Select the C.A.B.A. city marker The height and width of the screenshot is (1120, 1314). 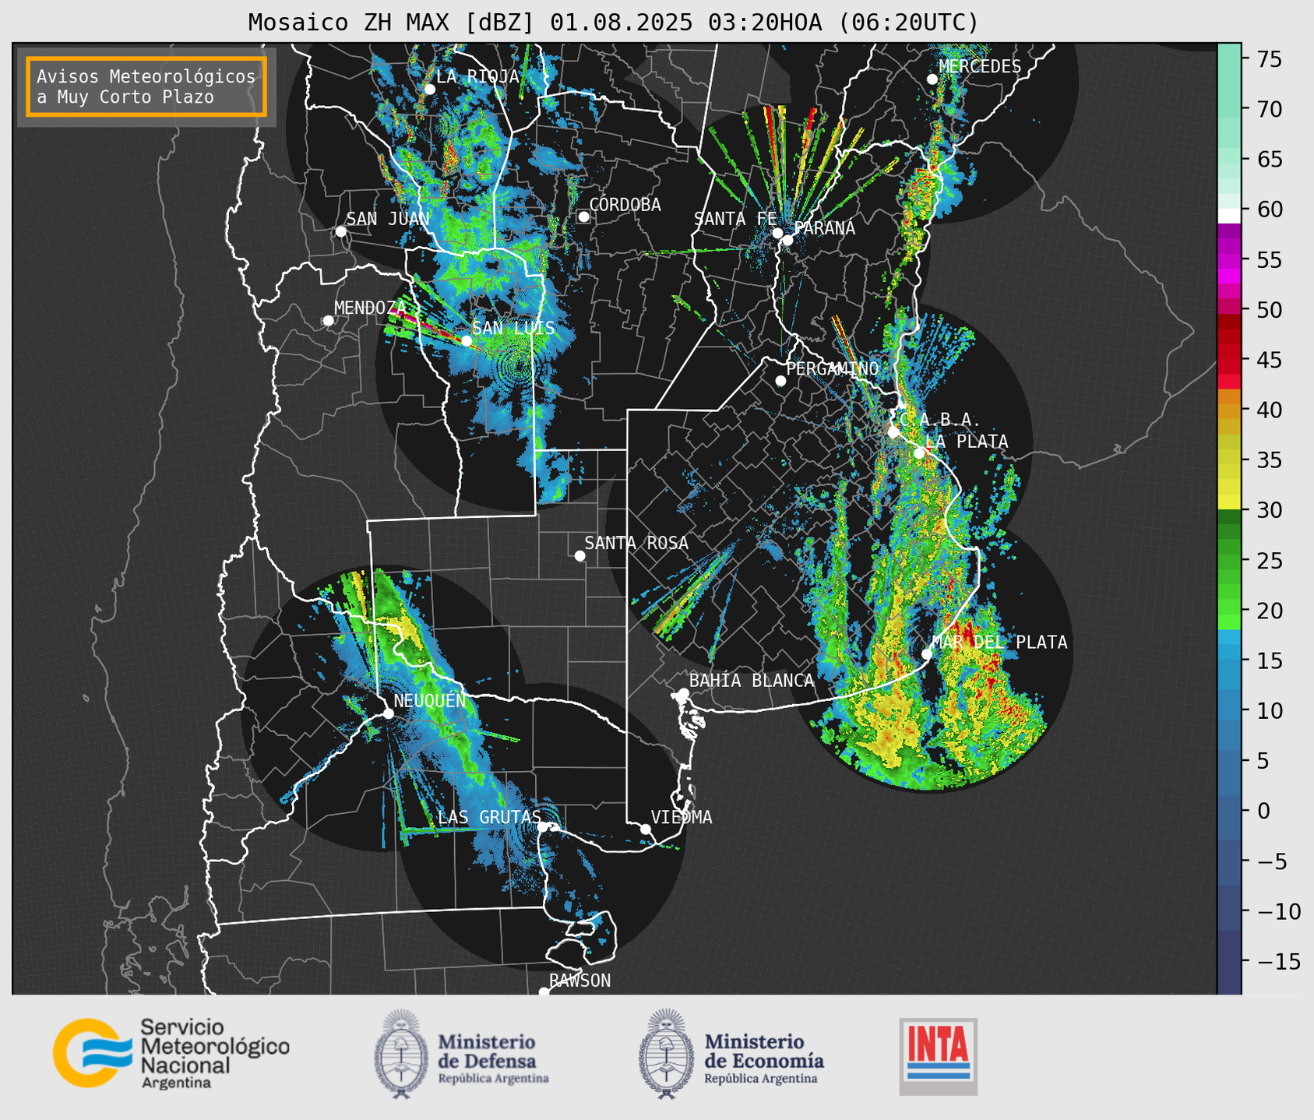pyautogui.click(x=893, y=432)
